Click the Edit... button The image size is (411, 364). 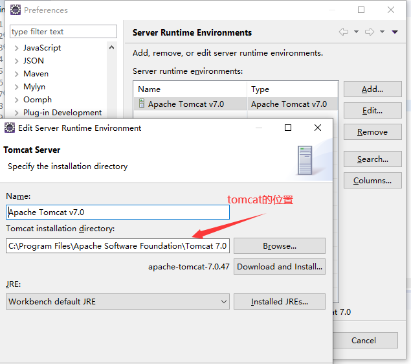click(x=372, y=111)
